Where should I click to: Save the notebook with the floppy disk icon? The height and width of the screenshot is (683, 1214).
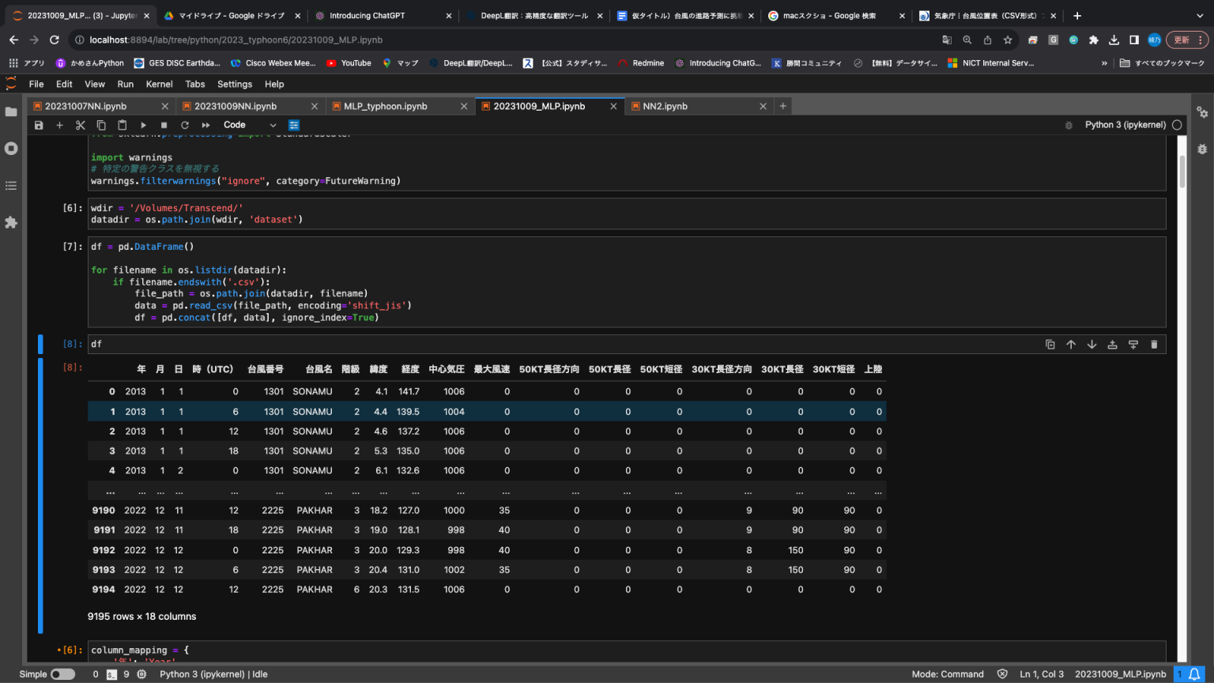39,125
